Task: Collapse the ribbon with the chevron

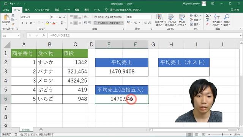Action: (x=240, y=29)
